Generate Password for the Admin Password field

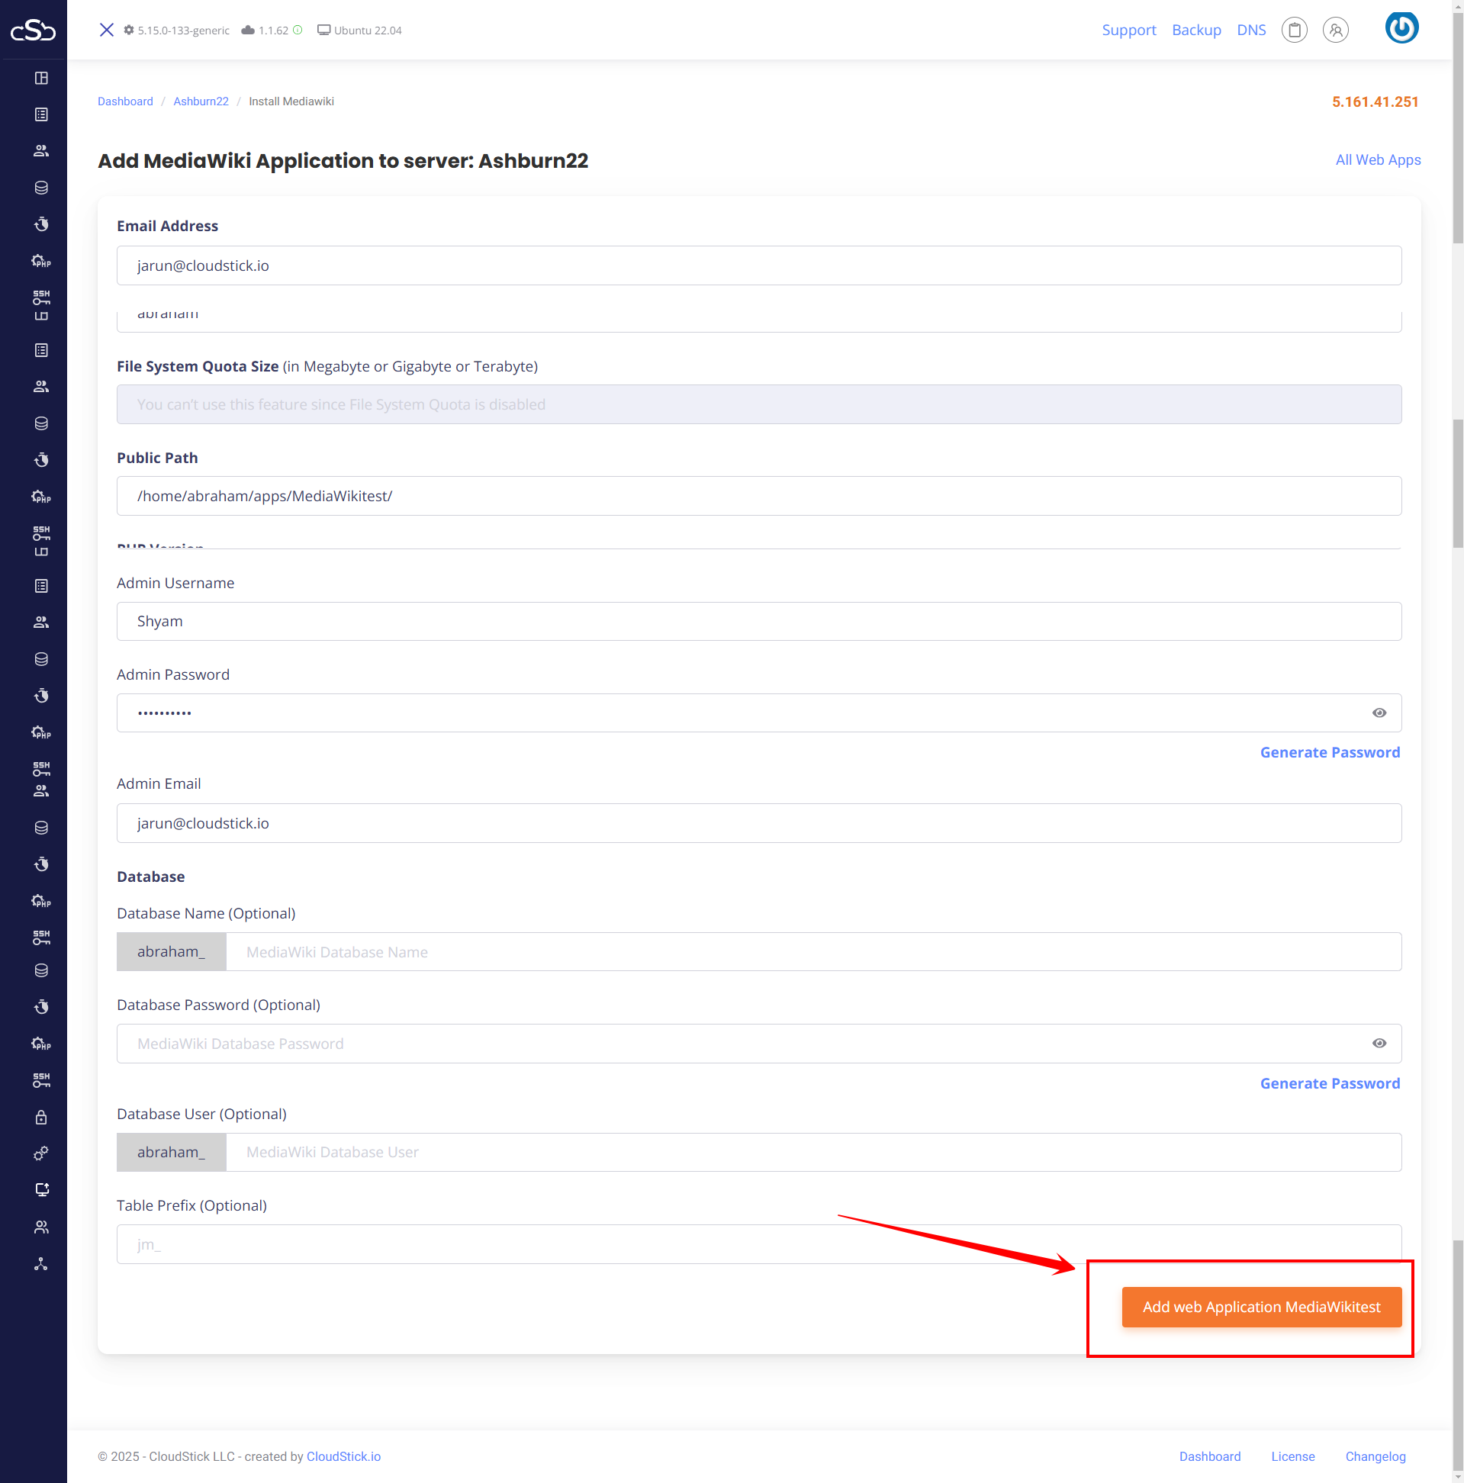click(1329, 752)
